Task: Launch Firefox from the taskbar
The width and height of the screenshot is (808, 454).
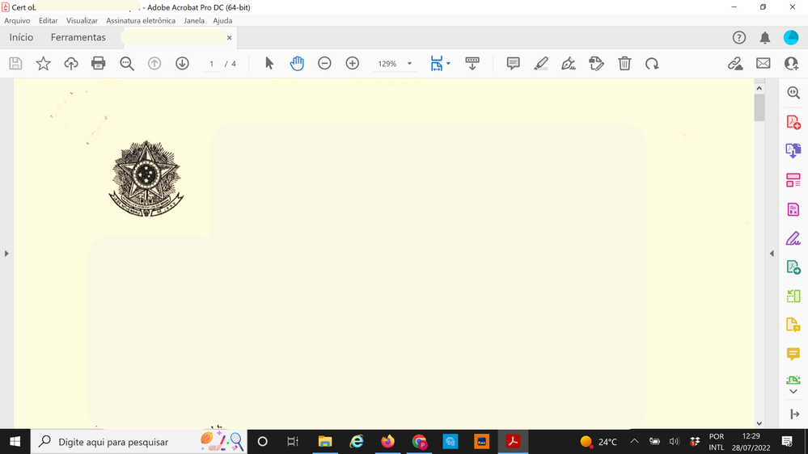Action: (x=387, y=442)
